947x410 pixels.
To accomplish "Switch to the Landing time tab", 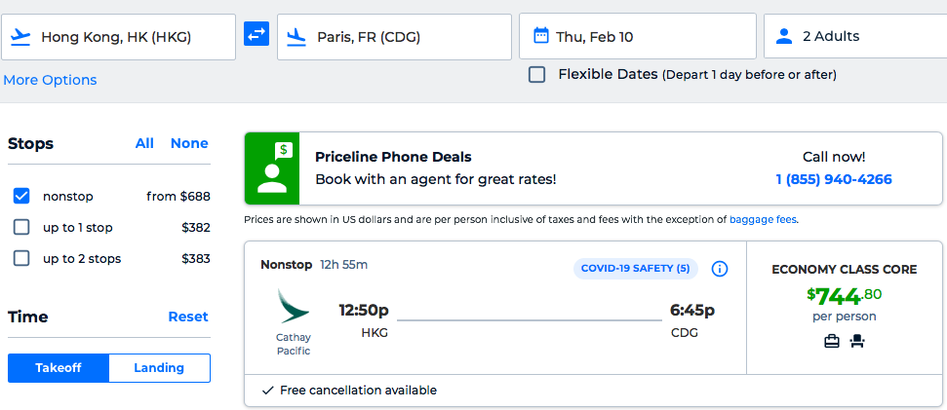I will (159, 367).
